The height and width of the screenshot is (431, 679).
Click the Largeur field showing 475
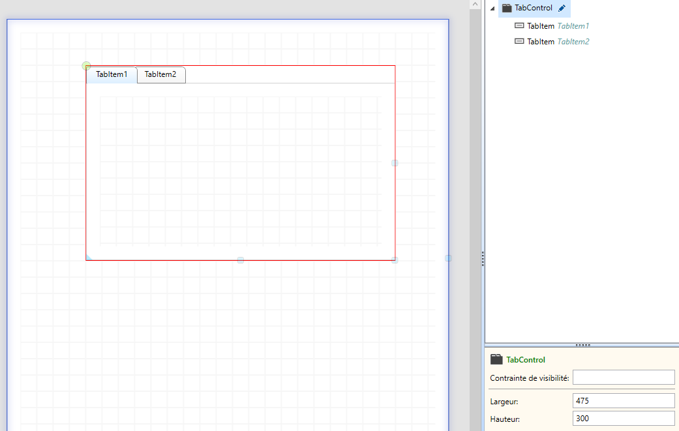click(623, 401)
